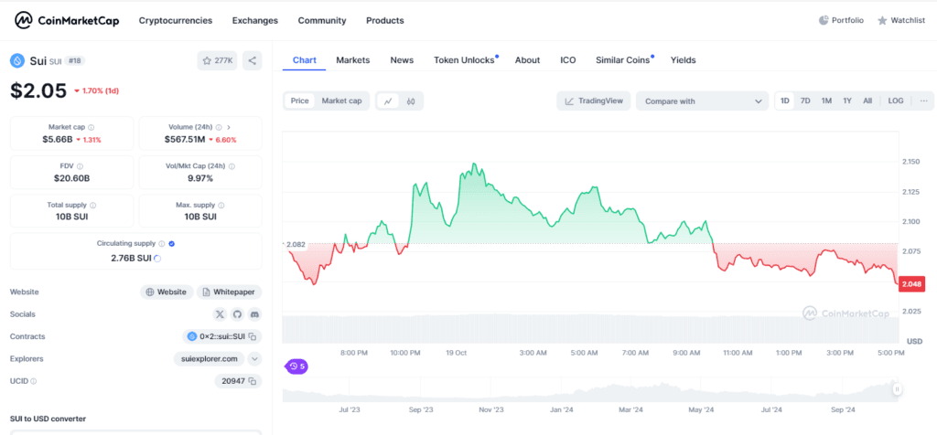The height and width of the screenshot is (435, 937).
Task: Click the Total supply info icon
Action: 92,205
